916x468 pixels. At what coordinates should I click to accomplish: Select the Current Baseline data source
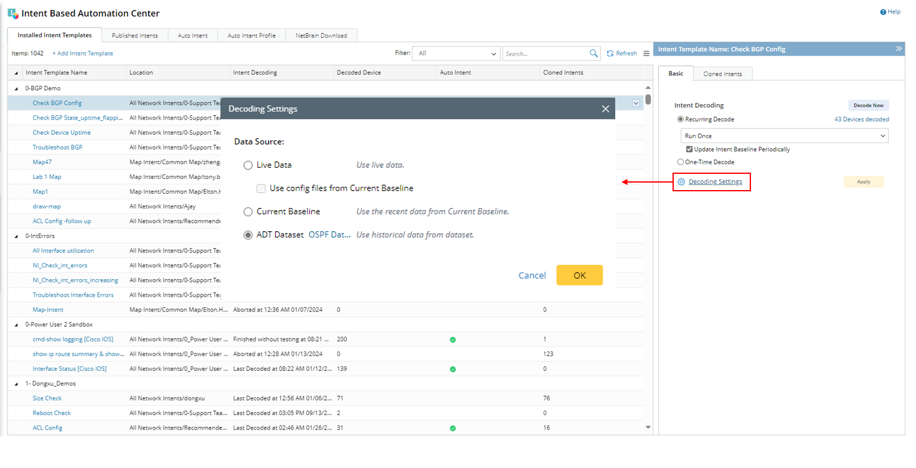click(248, 212)
